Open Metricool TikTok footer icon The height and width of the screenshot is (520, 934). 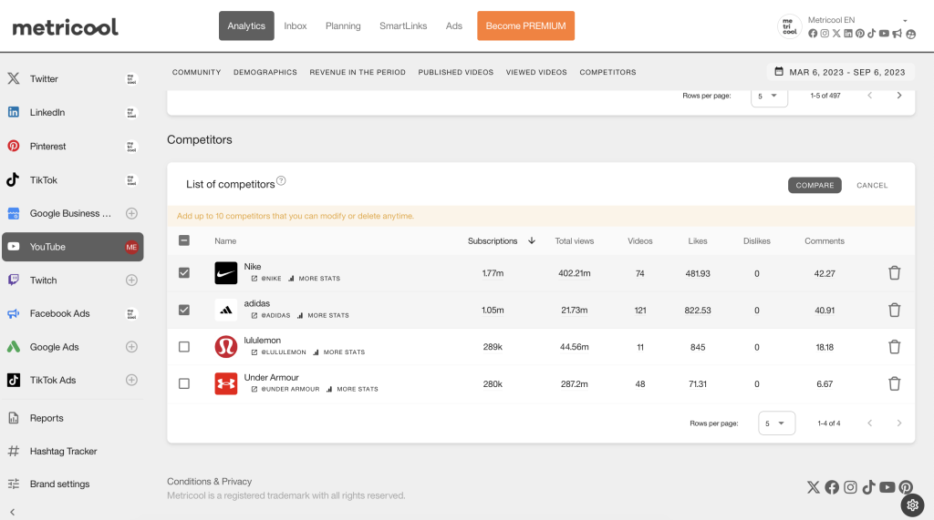coord(868,487)
